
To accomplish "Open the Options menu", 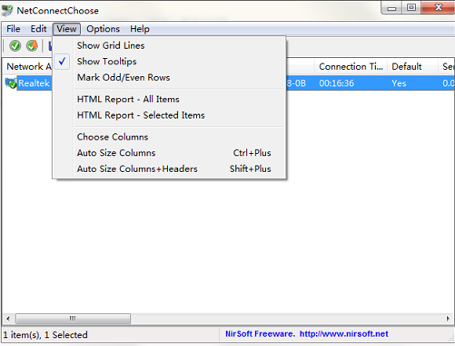I will [103, 29].
